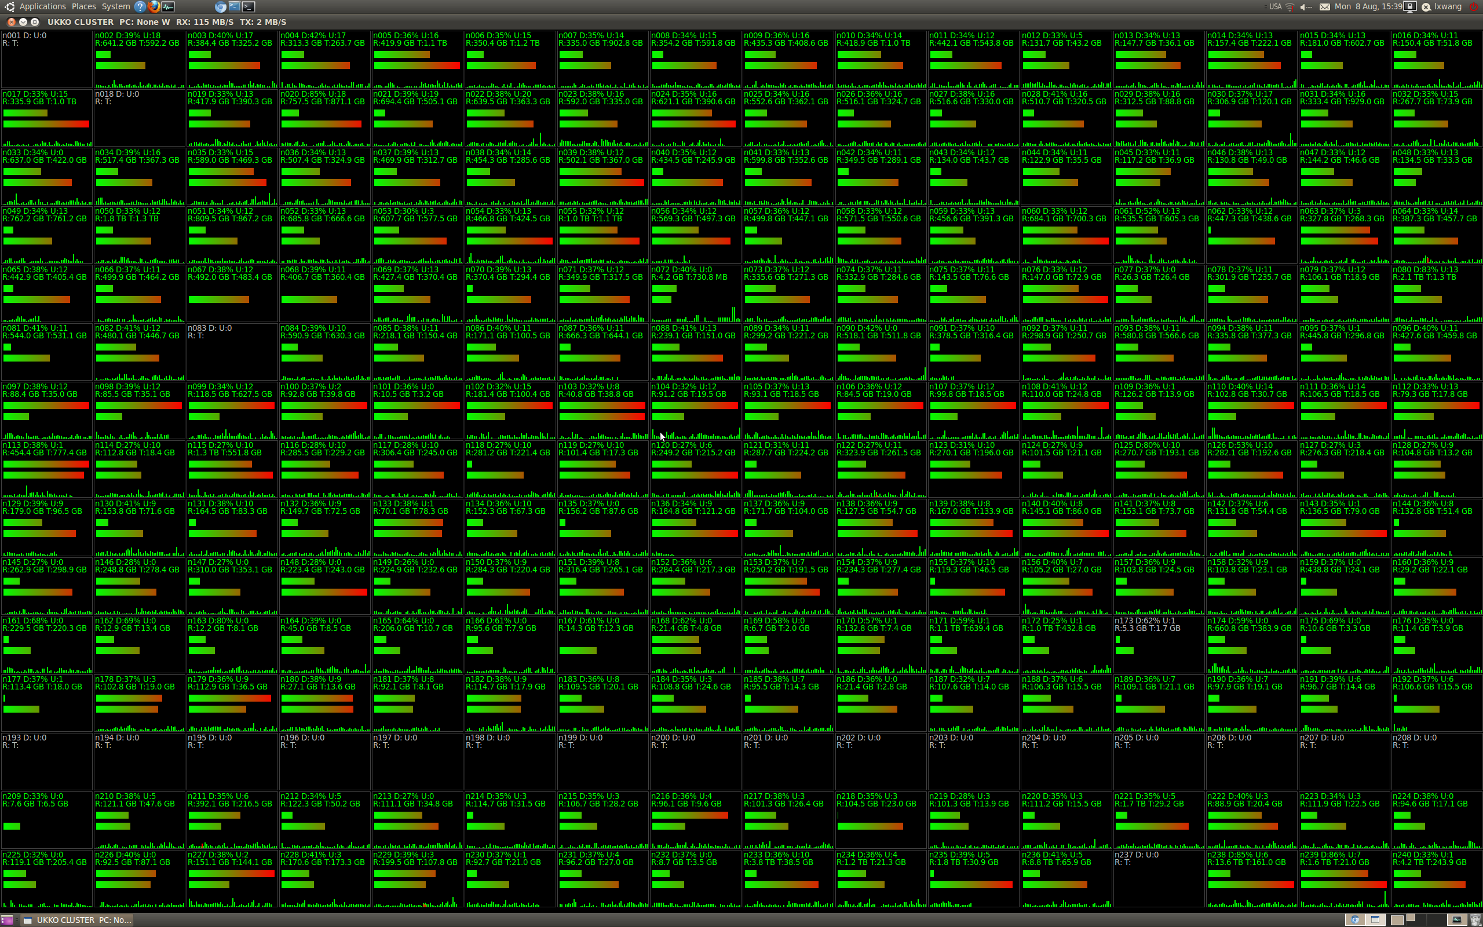
Task: Click the wireless network indicator icon
Action: [1290, 7]
